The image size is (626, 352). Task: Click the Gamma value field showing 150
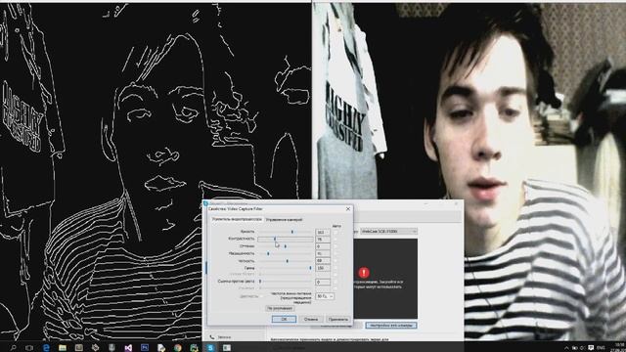tap(323, 268)
